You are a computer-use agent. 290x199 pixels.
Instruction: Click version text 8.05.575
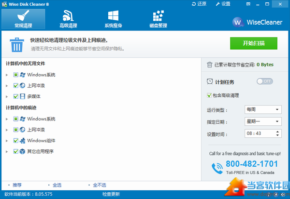click(x=43, y=194)
